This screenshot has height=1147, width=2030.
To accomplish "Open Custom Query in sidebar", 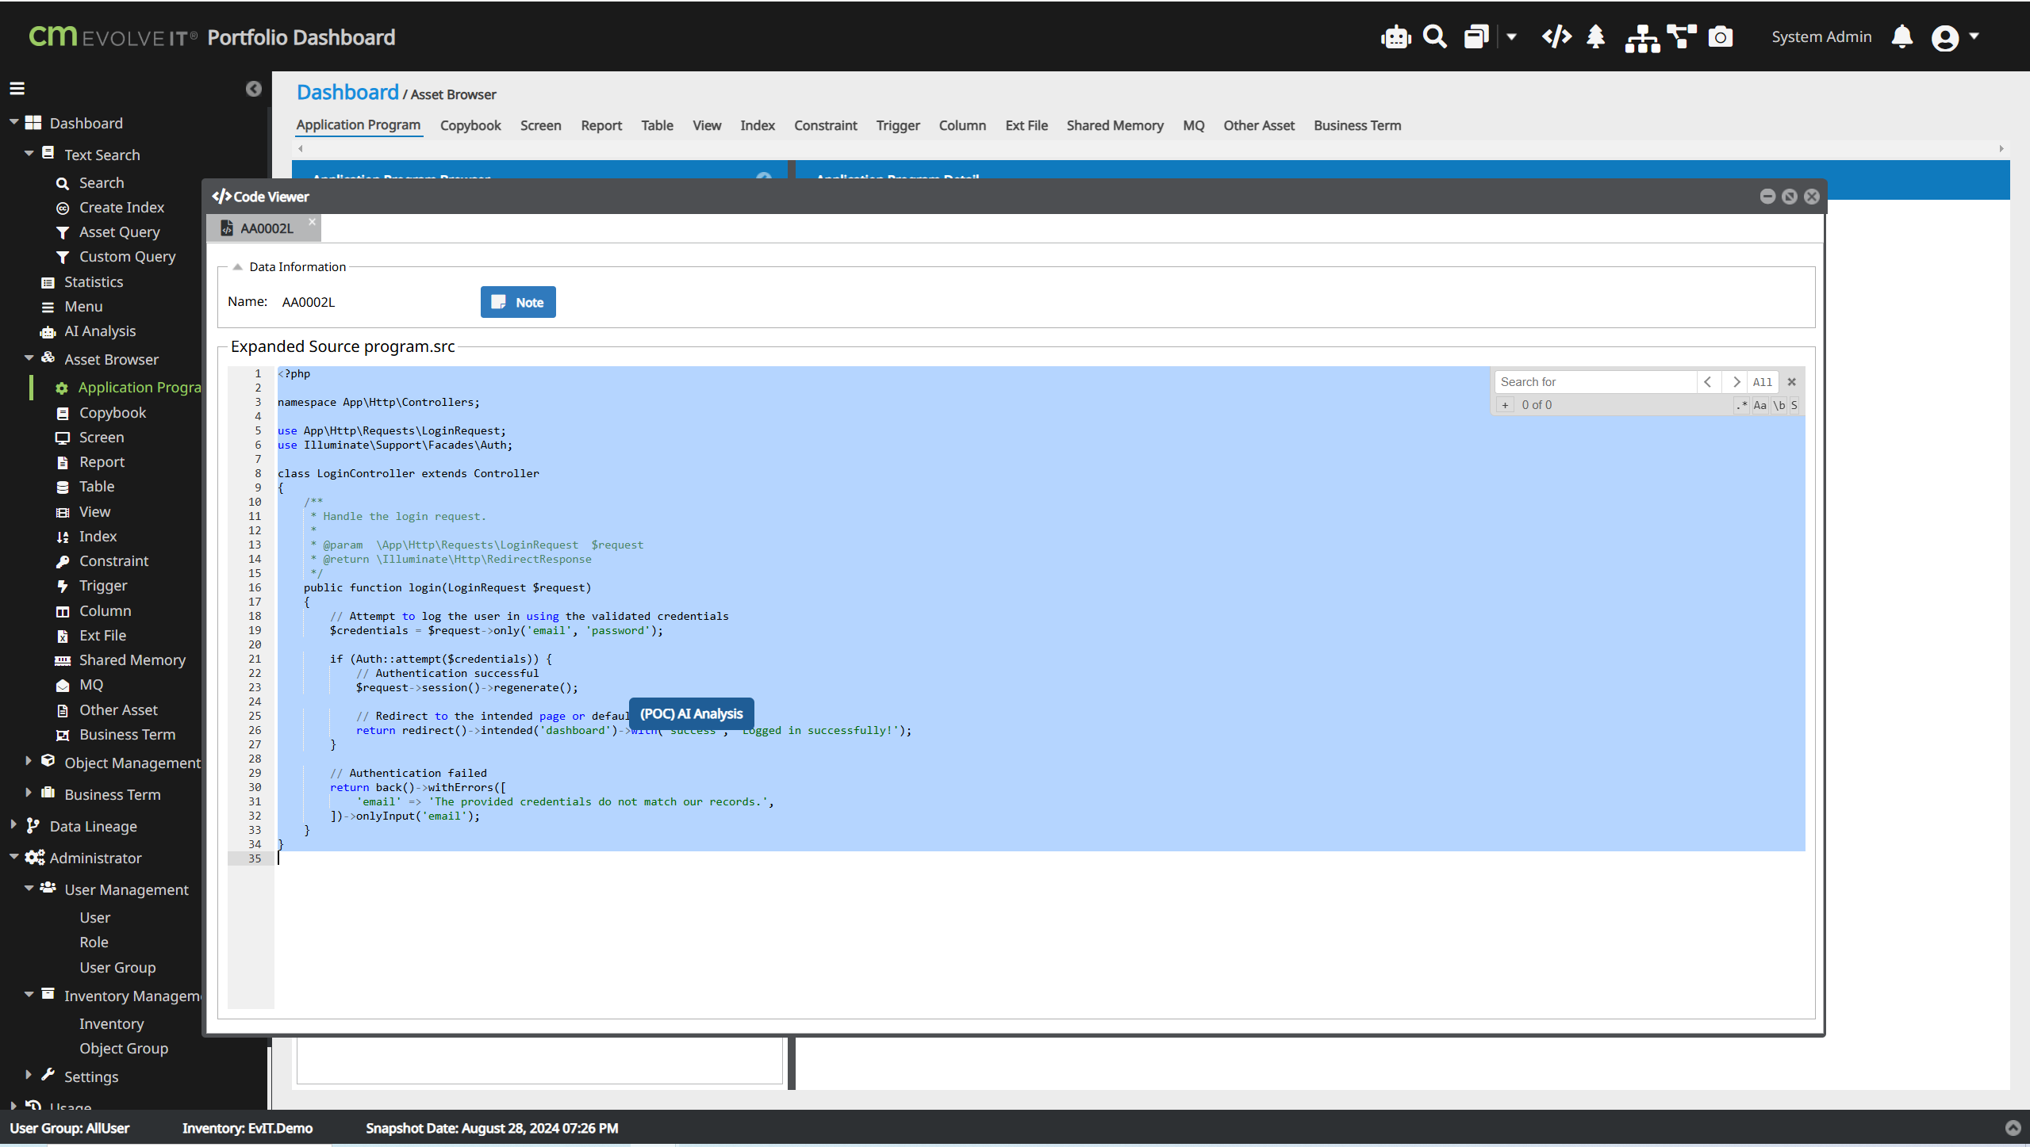I will point(127,256).
